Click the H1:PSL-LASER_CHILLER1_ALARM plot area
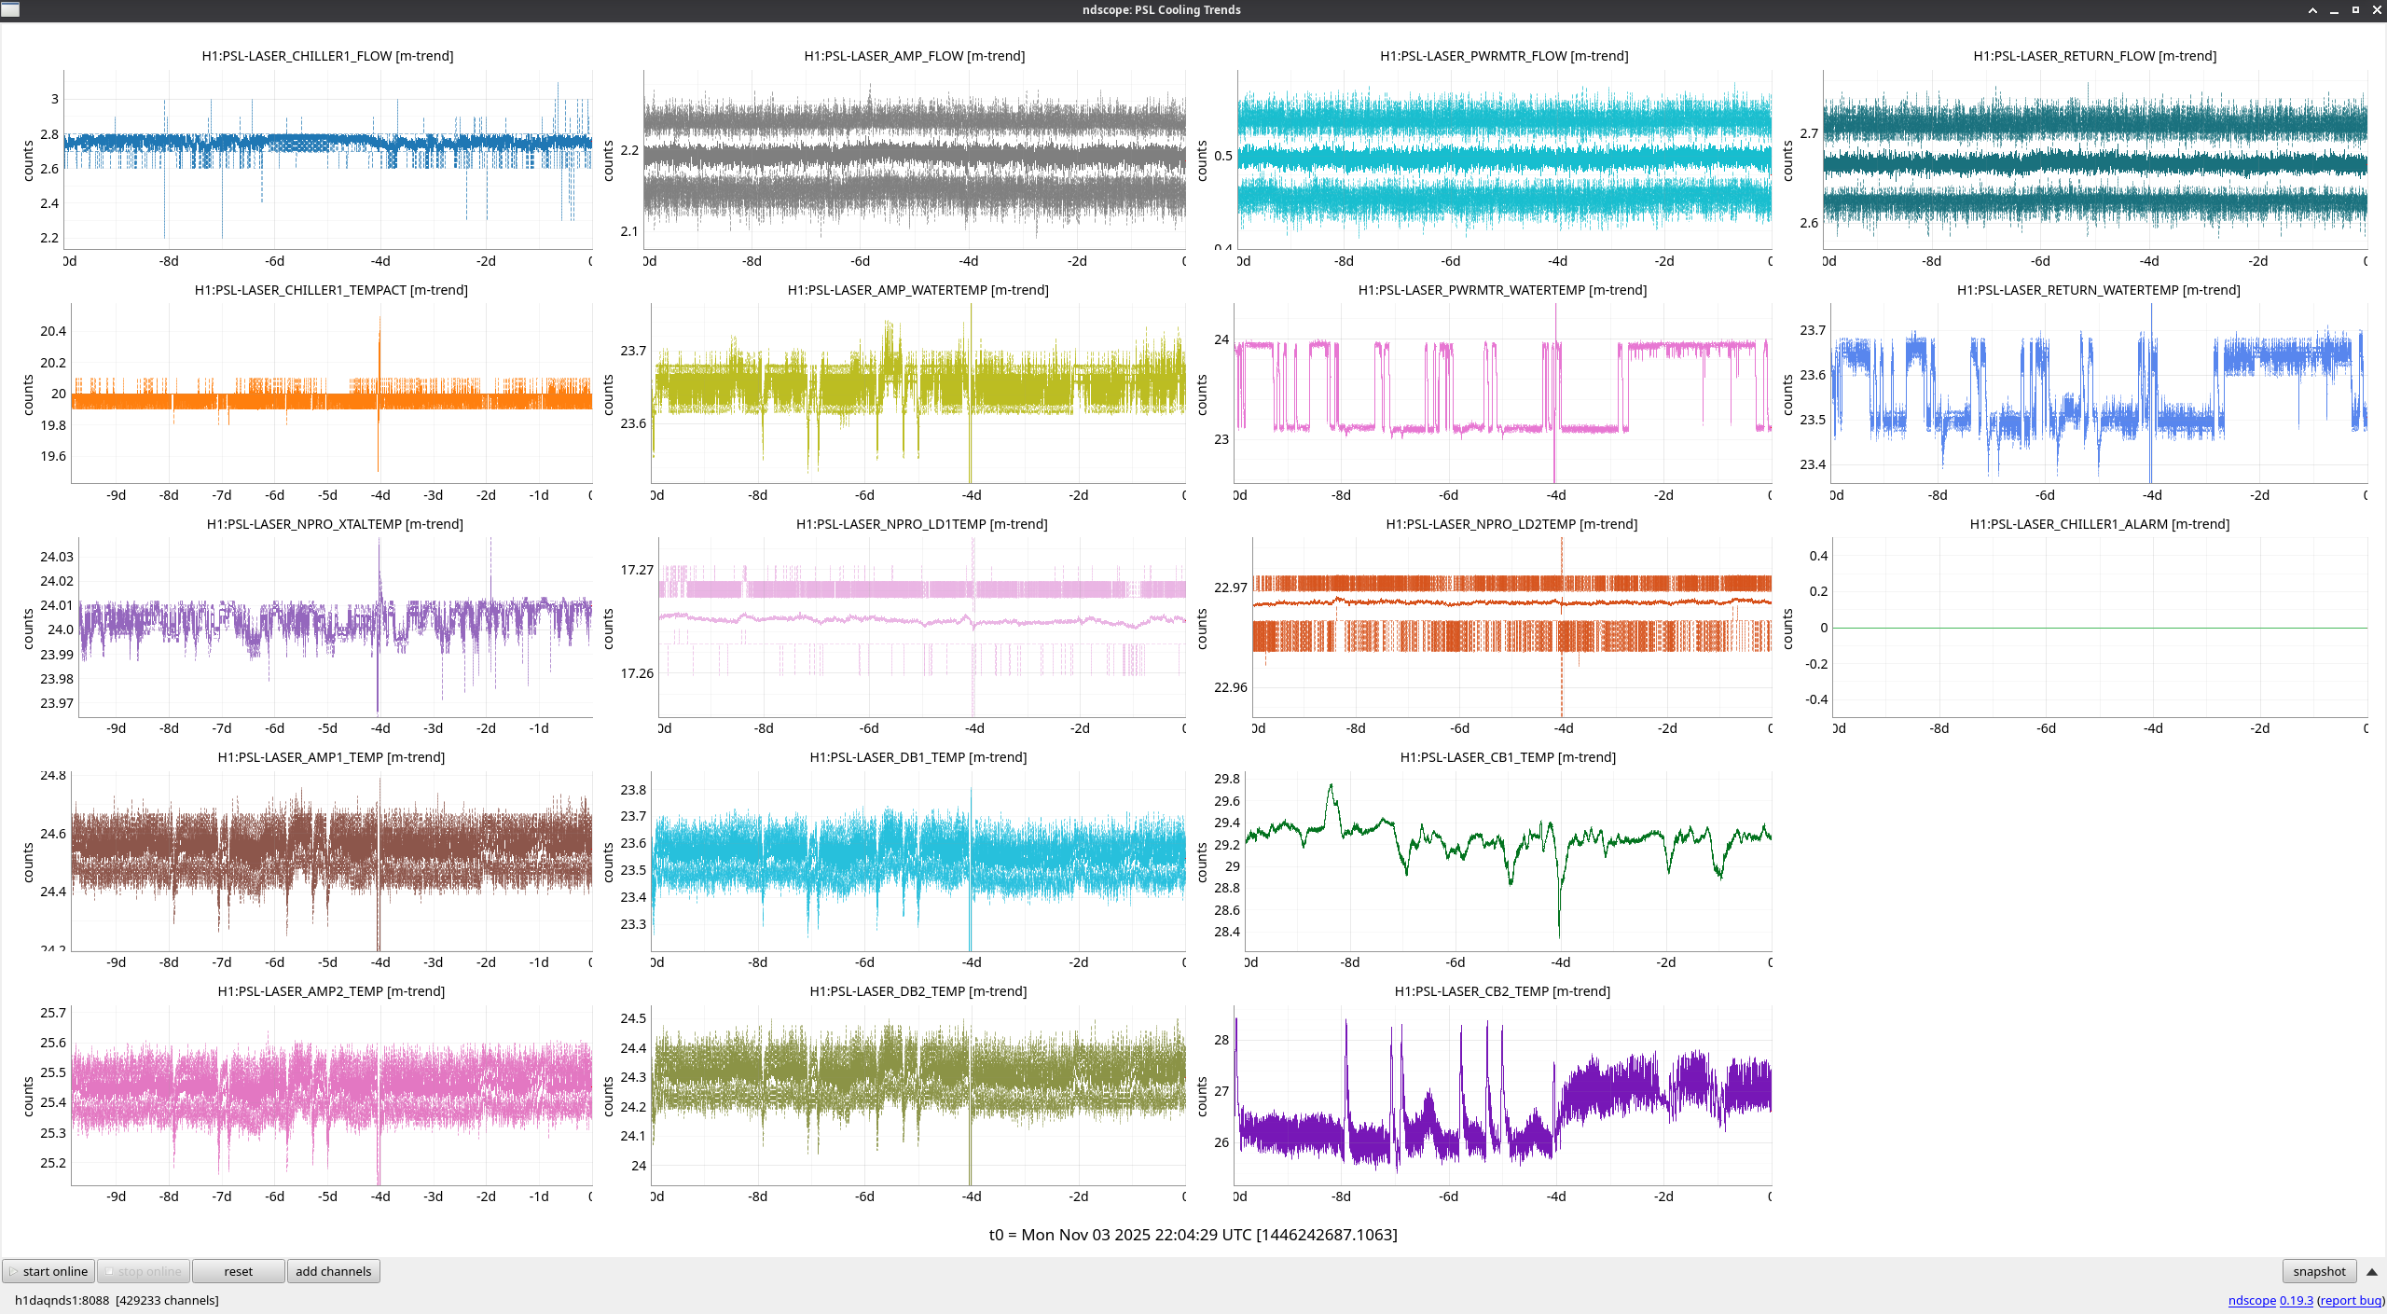 2098,627
